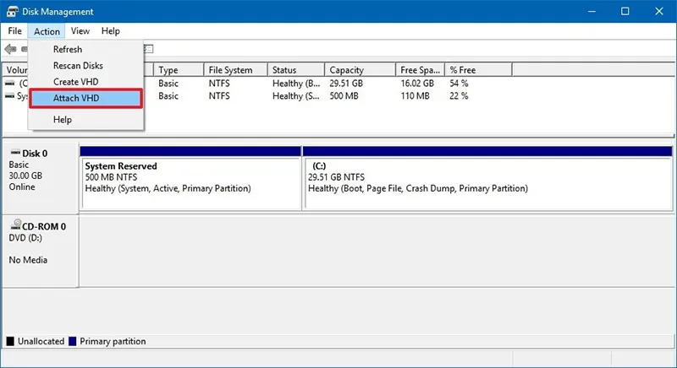The image size is (677, 368).
Task: Click the 110 MB free space cell
Action: tap(415, 96)
